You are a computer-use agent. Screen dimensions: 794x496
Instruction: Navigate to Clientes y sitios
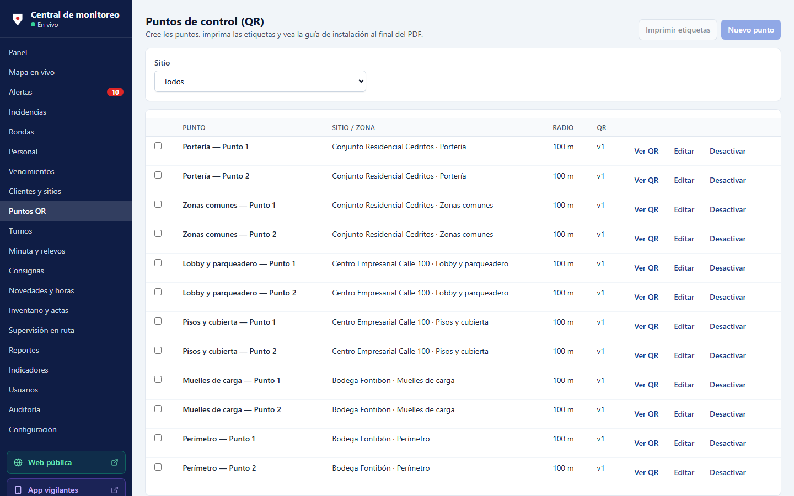(66, 191)
